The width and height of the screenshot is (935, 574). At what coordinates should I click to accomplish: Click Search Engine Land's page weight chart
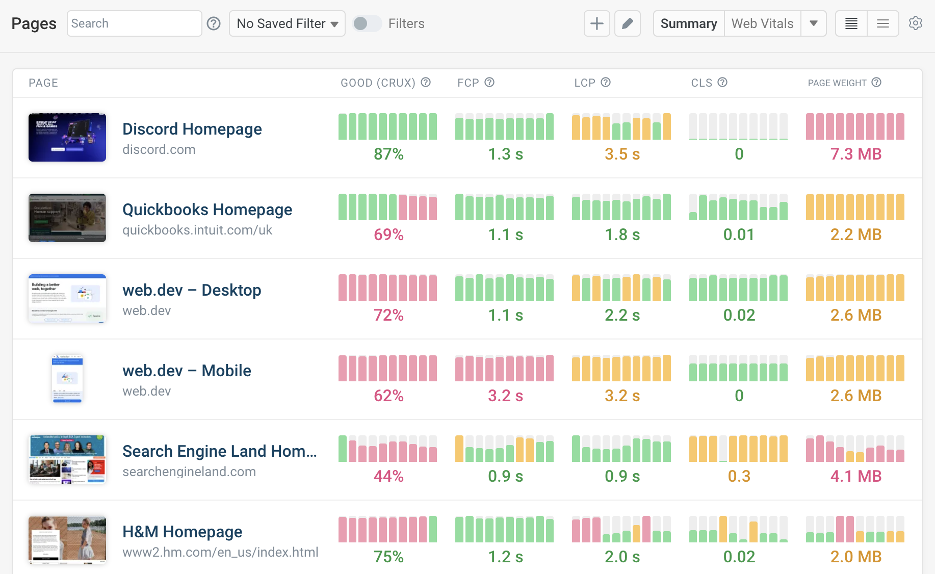click(855, 449)
